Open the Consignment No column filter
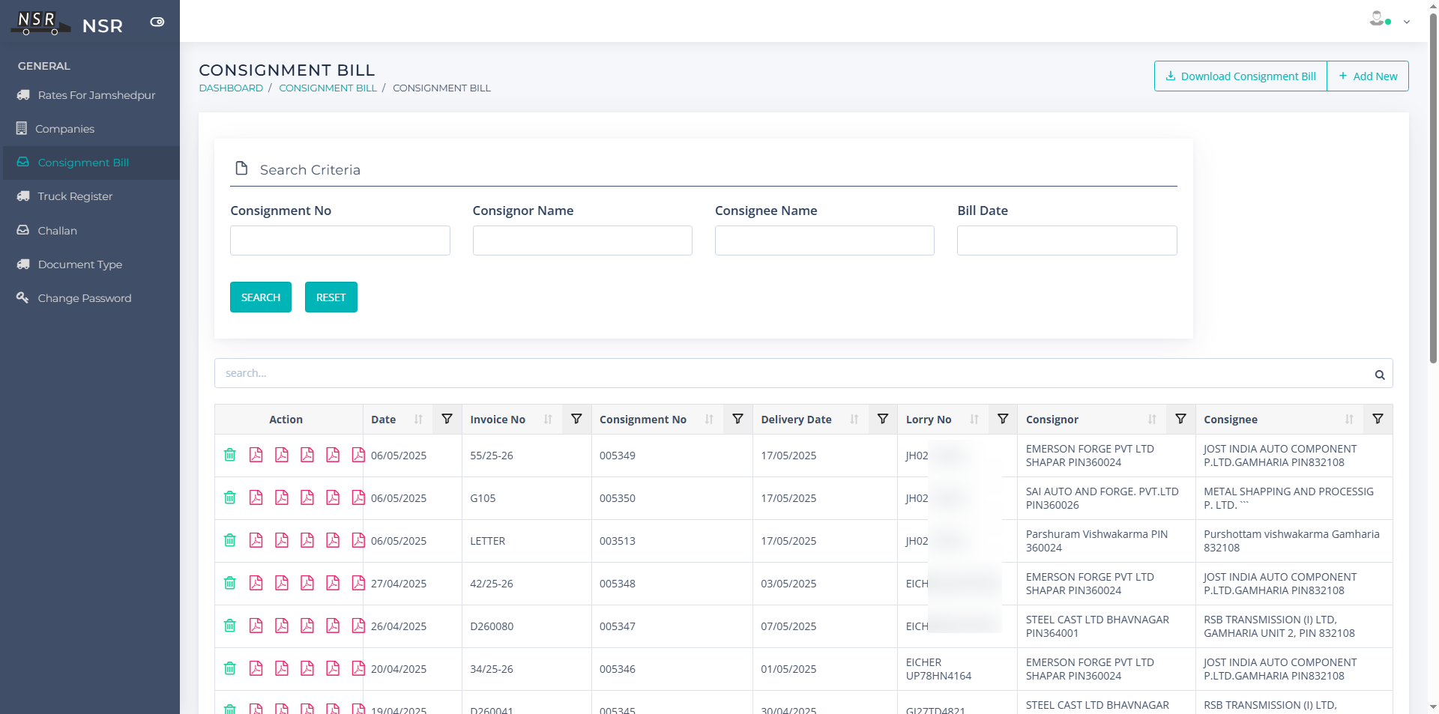The image size is (1439, 714). point(737,419)
